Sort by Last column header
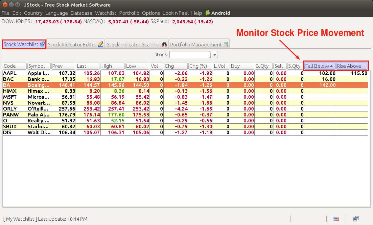The width and height of the screenshot is (373, 225). (x=88, y=66)
